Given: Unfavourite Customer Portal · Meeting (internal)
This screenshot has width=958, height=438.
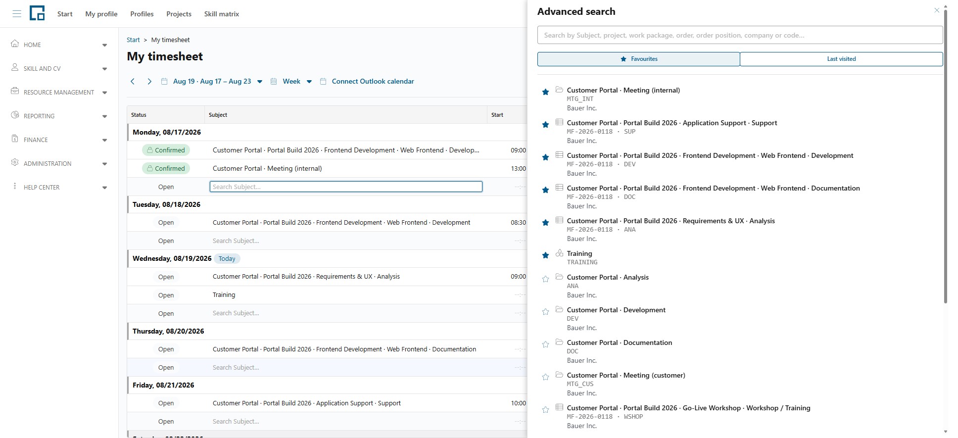Looking at the screenshot, I should (x=545, y=92).
